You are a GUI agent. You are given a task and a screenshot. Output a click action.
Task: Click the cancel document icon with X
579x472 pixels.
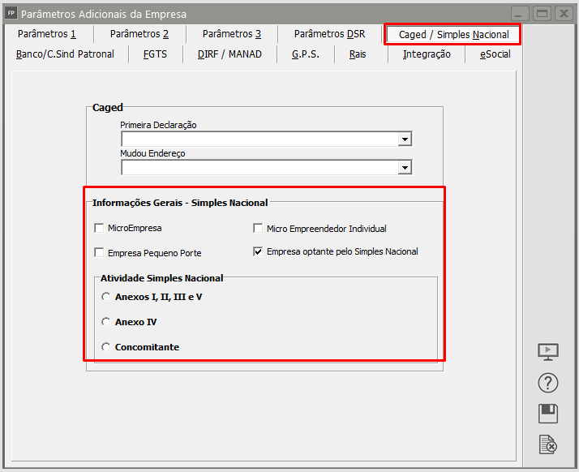pyautogui.click(x=549, y=444)
